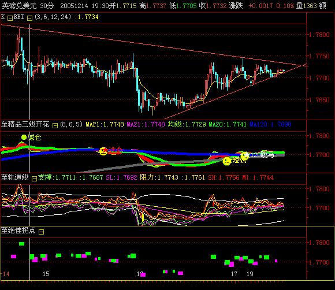Viewport: 335px width, 290px height.
Task: Click the 0.10% change percentage
Action: pos(285,6)
